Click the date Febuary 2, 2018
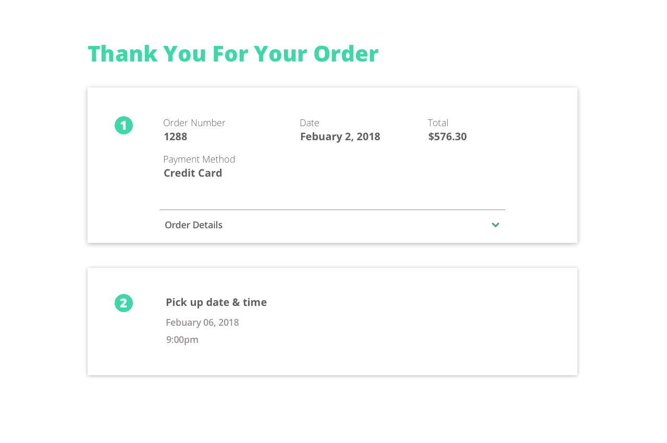667x443 pixels. [340, 137]
